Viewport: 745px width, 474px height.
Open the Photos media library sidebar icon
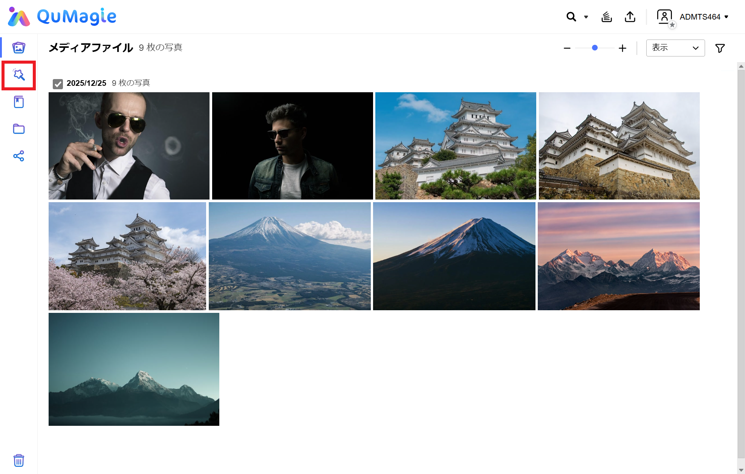click(19, 48)
